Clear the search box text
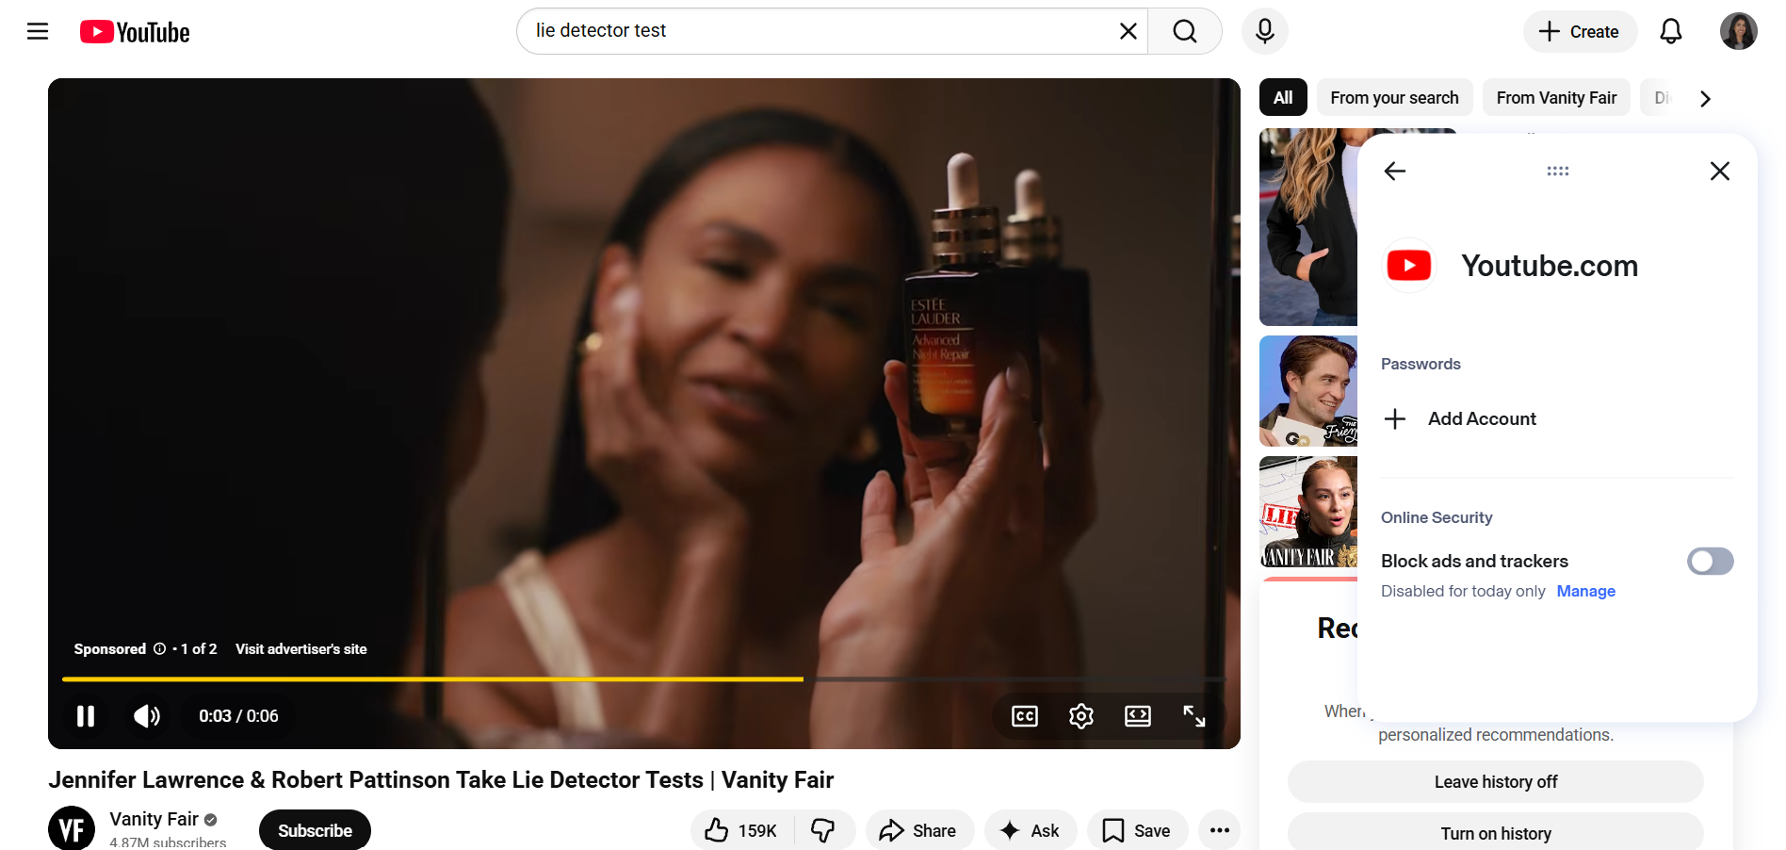The width and height of the screenshot is (1786, 850). point(1128,31)
